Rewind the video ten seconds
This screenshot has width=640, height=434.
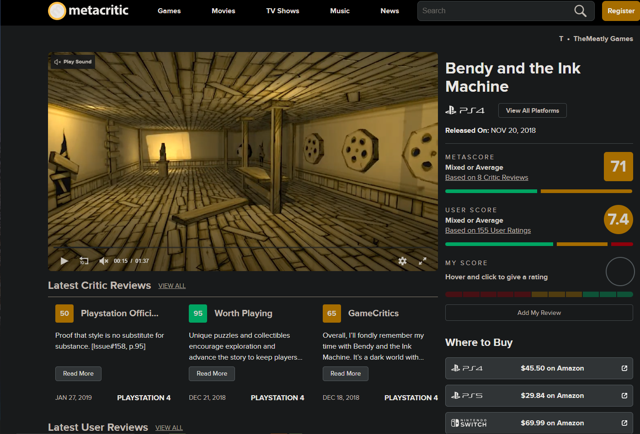point(84,261)
